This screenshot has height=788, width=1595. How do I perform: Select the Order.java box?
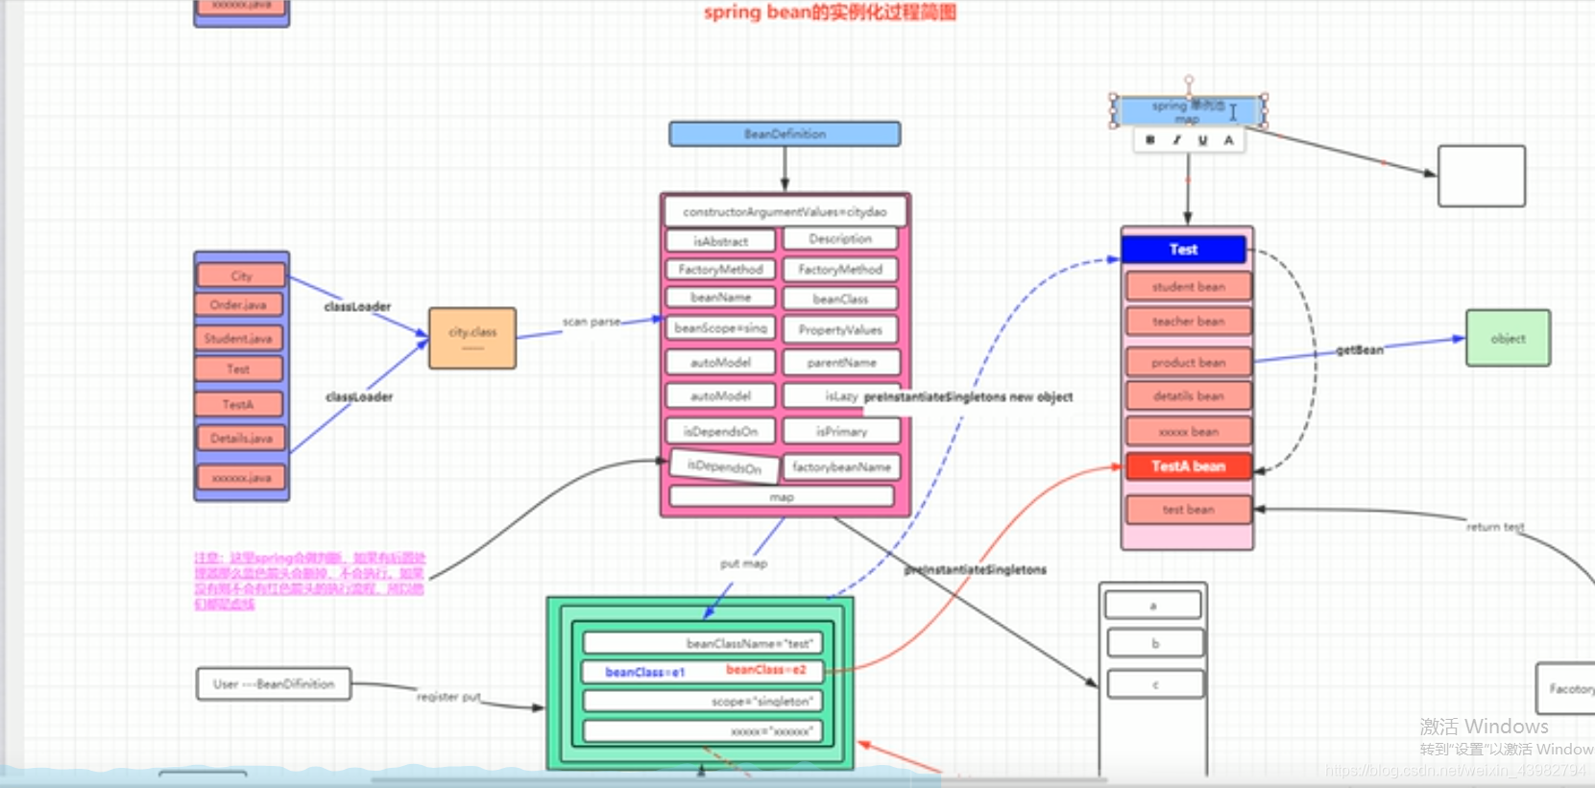[239, 304]
